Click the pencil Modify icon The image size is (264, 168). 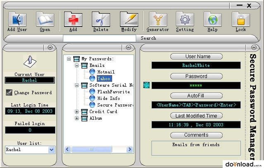(x=129, y=19)
